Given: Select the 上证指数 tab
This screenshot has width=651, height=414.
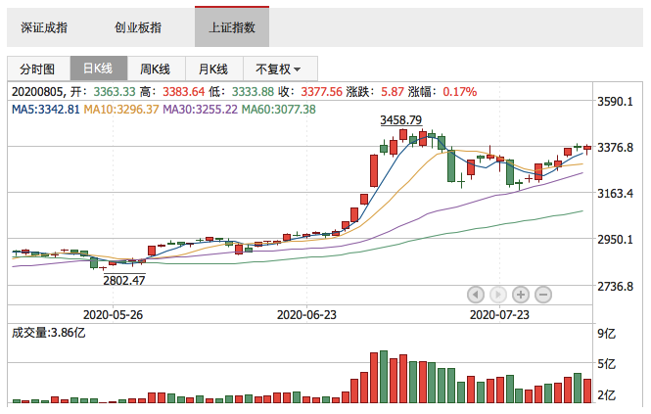Looking at the screenshot, I should (232, 27).
